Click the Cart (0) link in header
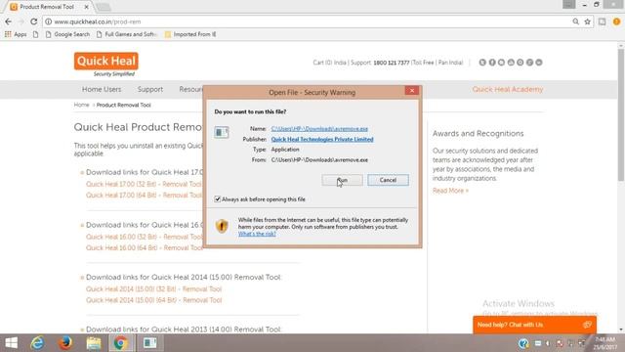The image size is (625, 352). pos(322,63)
